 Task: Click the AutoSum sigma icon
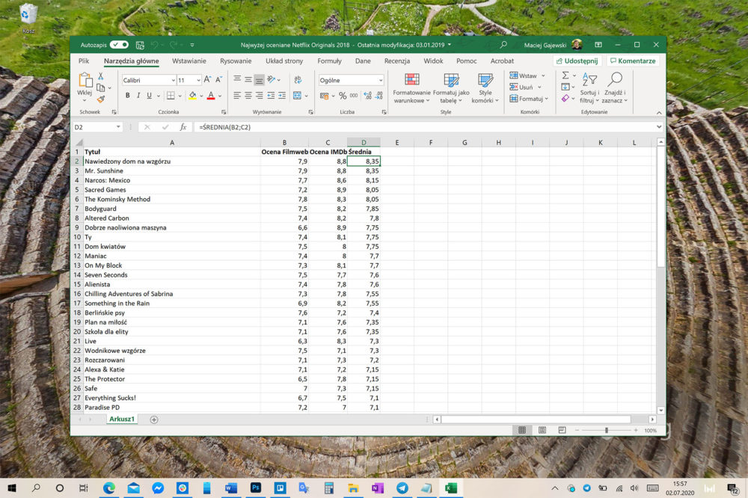[x=565, y=76]
